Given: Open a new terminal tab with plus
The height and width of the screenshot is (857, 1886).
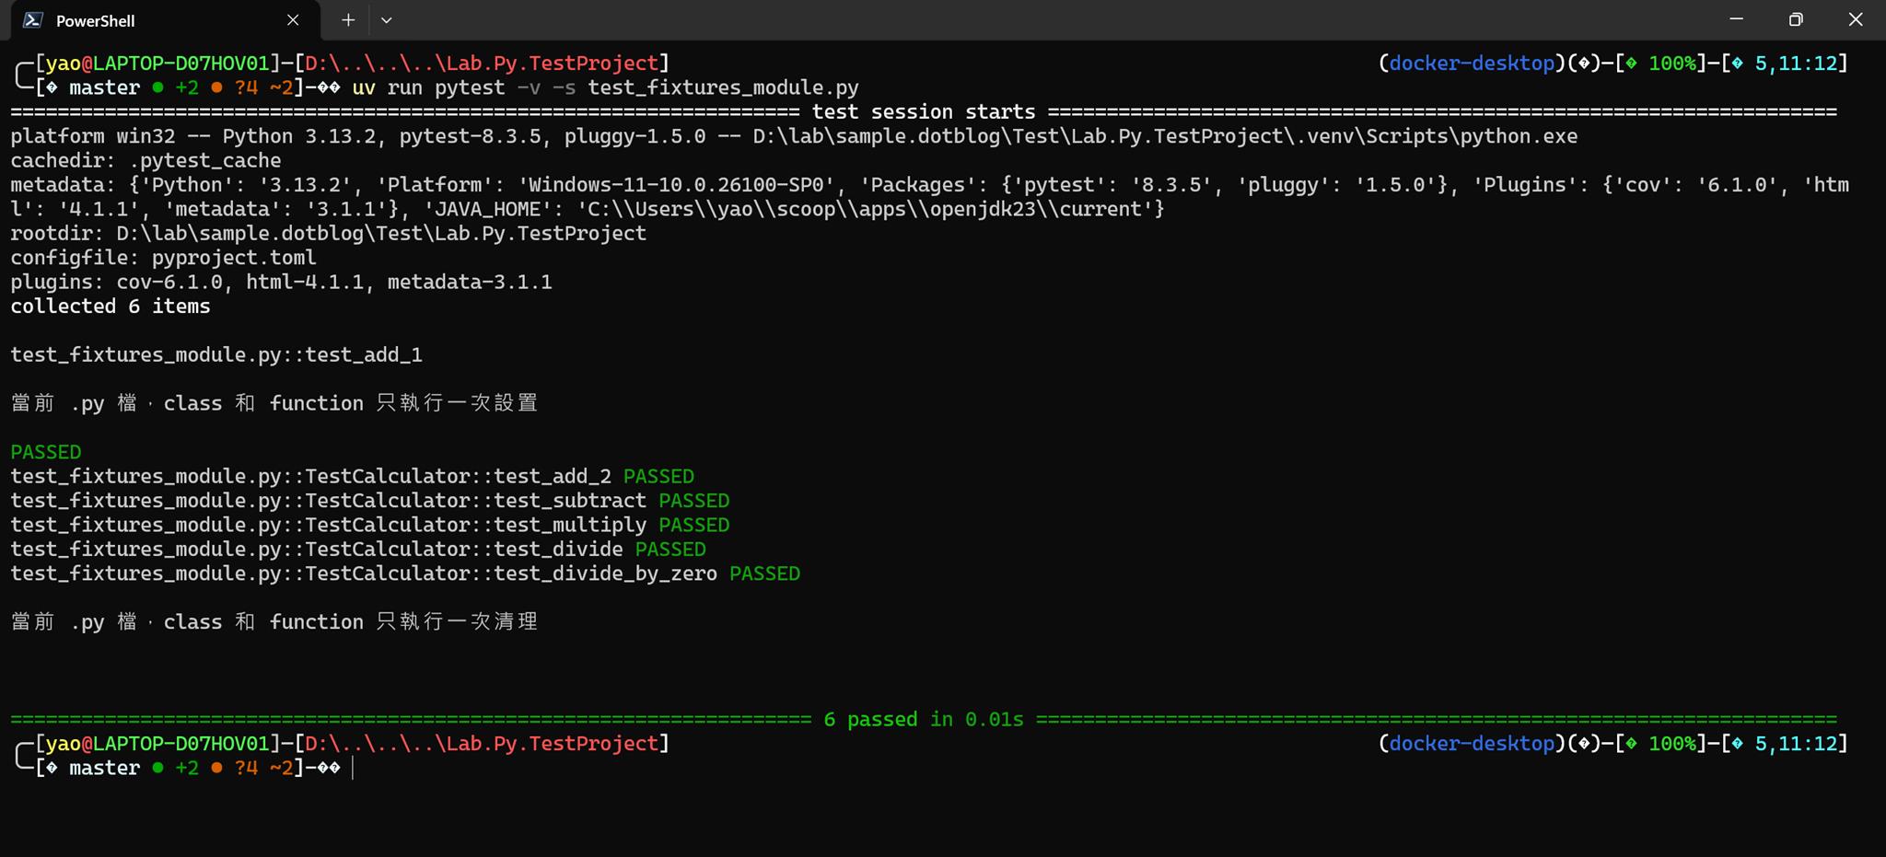Looking at the screenshot, I should (x=348, y=20).
